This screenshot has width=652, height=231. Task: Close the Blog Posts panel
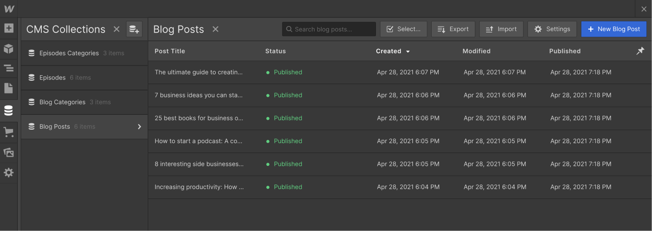[x=216, y=29]
